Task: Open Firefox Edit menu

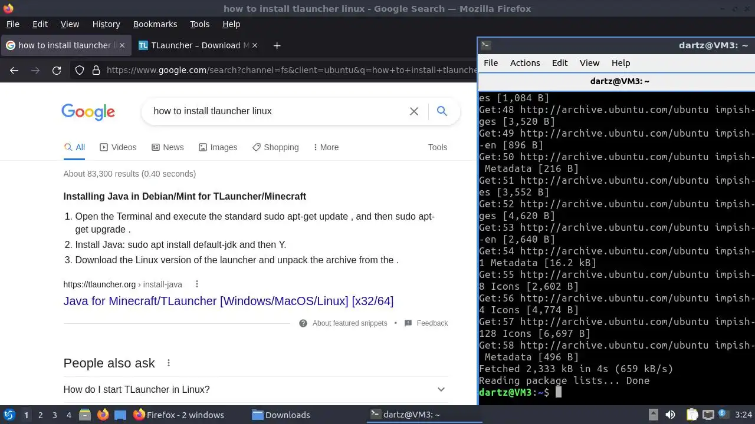Action: click(40, 24)
